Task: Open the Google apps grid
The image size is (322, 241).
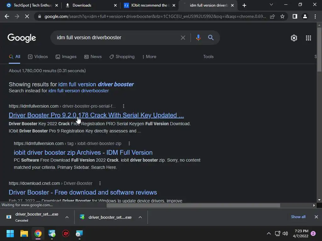Action: click(x=308, y=38)
